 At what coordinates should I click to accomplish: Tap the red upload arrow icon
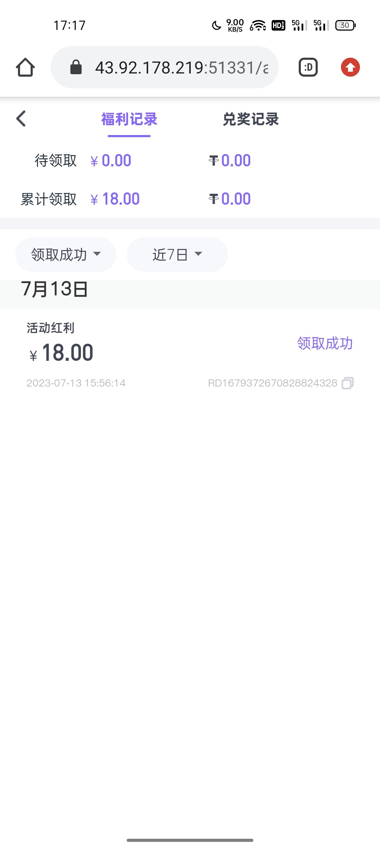(x=350, y=67)
